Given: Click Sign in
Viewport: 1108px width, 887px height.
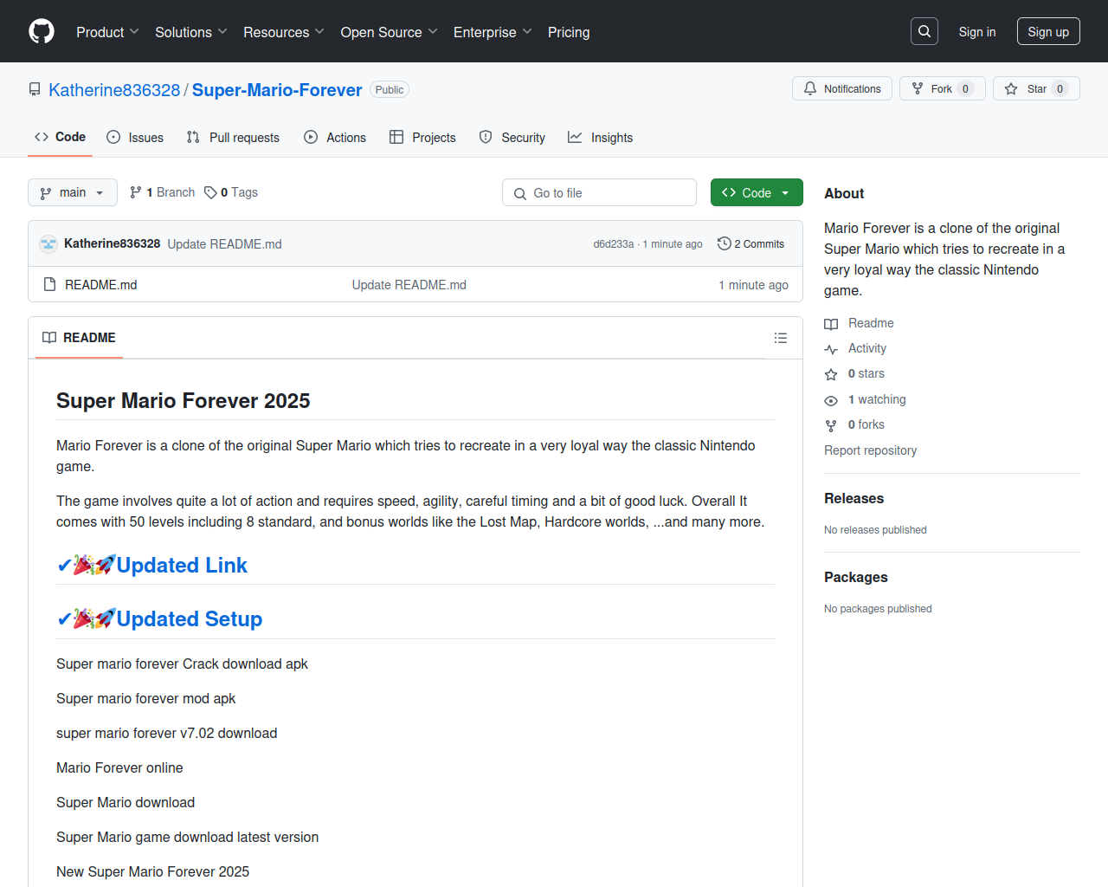Looking at the screenshot, I should (977, 32).
